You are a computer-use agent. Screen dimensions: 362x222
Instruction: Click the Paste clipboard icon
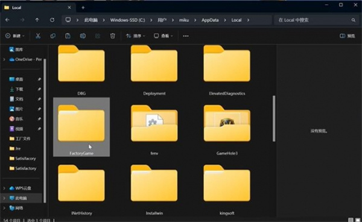(68, 36)
